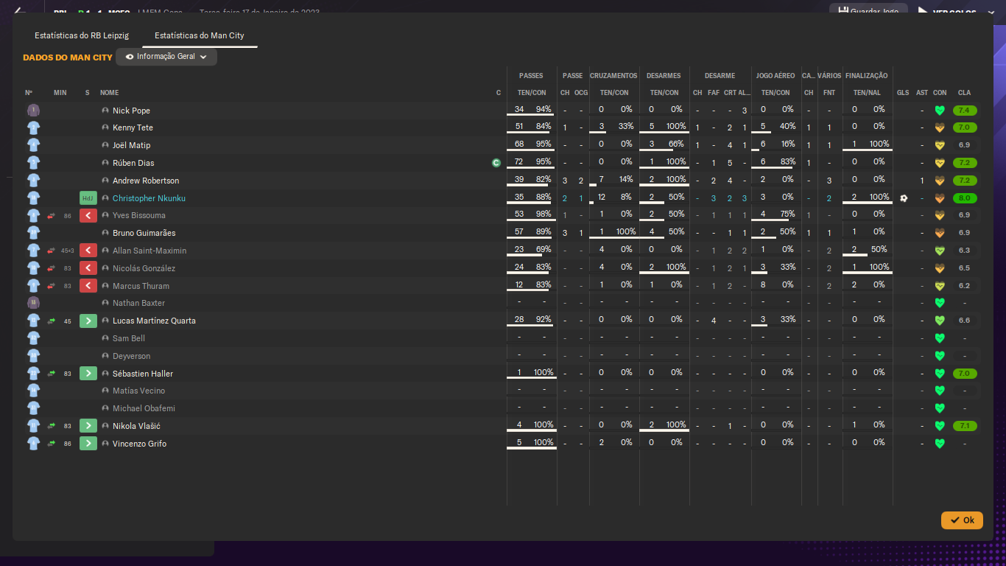Click Nick Pope's goalkeeper shirt icon
Image resolution: width=1006 pixels, height=566 pixels.
[33, 111]
